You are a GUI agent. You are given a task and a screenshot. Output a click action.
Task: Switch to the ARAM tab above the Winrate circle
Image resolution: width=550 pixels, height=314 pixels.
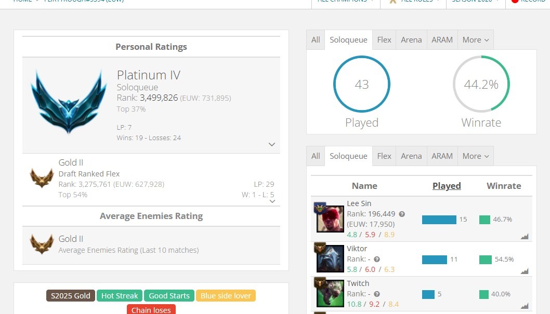pyautogui.click(x=442, y=40)
